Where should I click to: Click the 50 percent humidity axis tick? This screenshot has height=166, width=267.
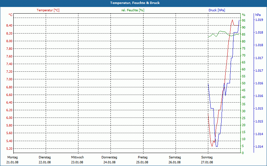pos(244,83)
